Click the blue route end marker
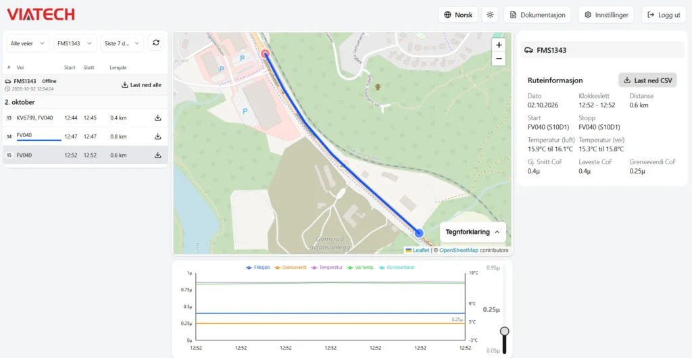Viewport: 692px width, 358px height. coord(419,232)
